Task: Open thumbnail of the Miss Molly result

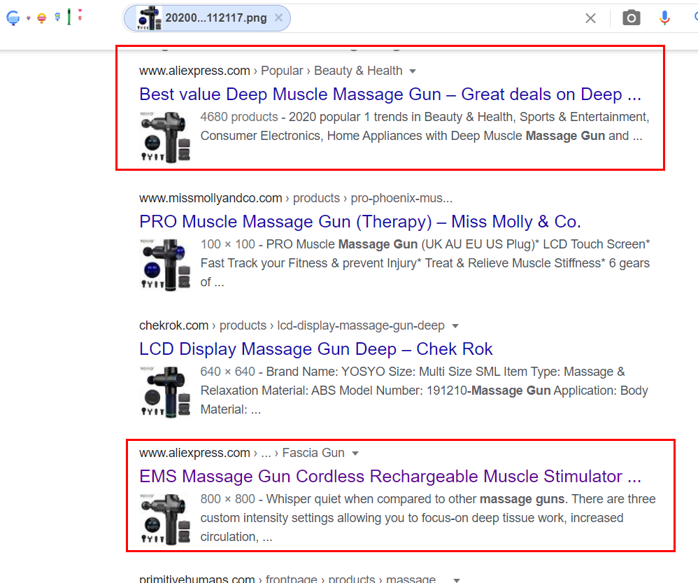Action: pos(165,265)
